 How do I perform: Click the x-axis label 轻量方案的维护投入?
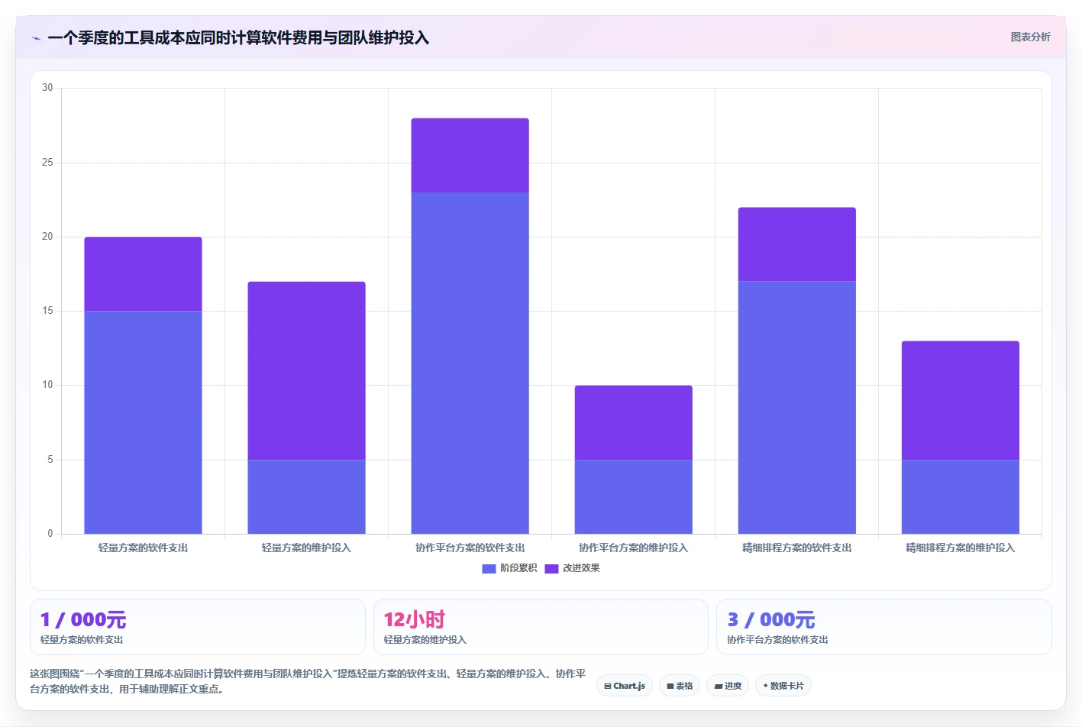point(306,548)
